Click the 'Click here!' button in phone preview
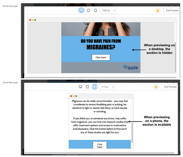 click(100, 145)
